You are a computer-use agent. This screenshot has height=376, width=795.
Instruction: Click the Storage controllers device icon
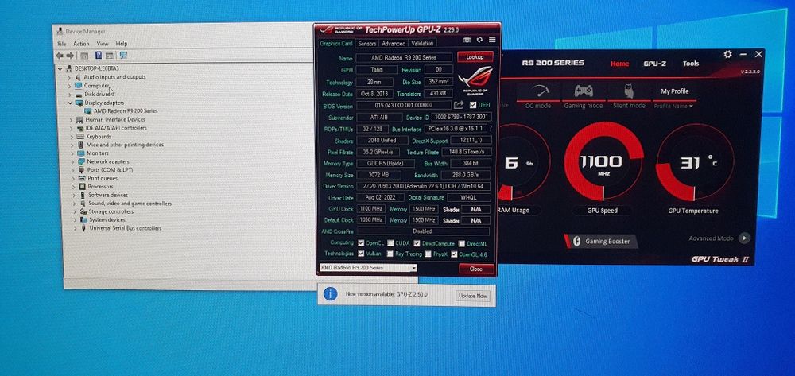click(83, 211)
